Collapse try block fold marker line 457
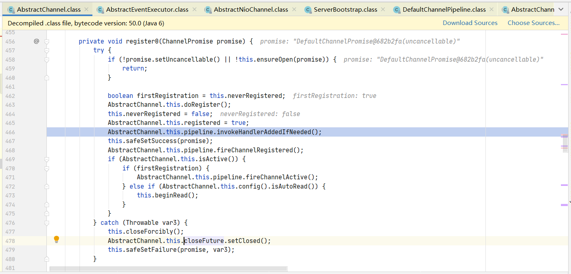571x274 pixels. click(x=47, y=50)
